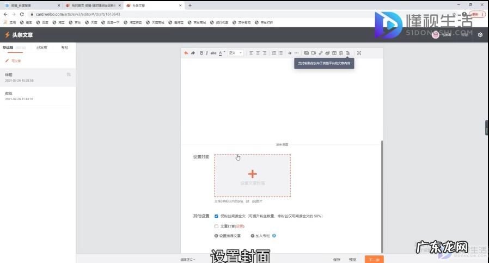This screenshot has height=263, width=489.
Task: Click the 返回正文 control in the bottom bar
Action: coord(188,260)
